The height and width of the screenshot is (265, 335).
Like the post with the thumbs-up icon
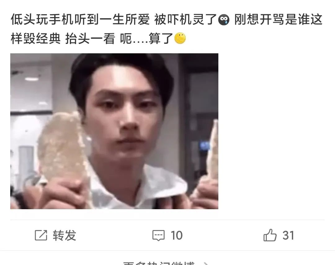pyautogui.click(x=270, y=235)
